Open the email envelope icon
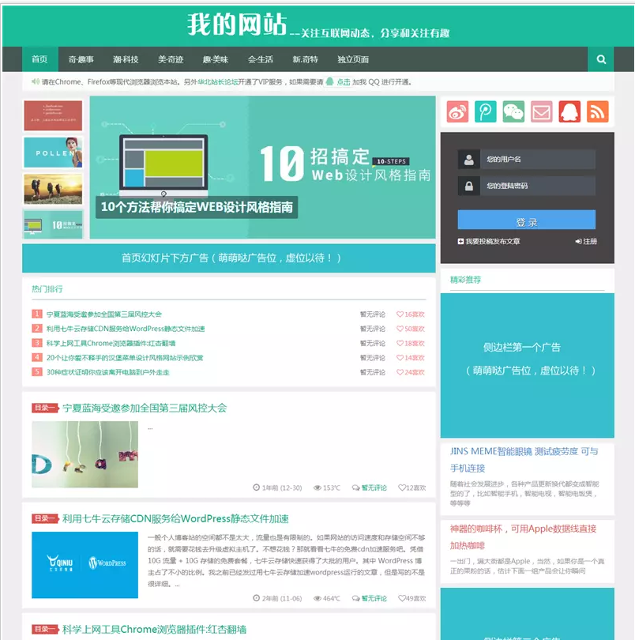Viewport: 635px width, 640px height. coord(542,112)
